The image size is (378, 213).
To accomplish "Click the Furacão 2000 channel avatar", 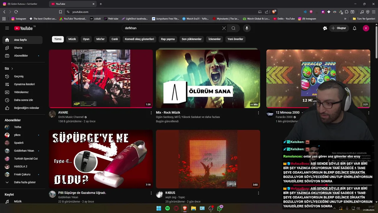I will click(x=270, y=114).
